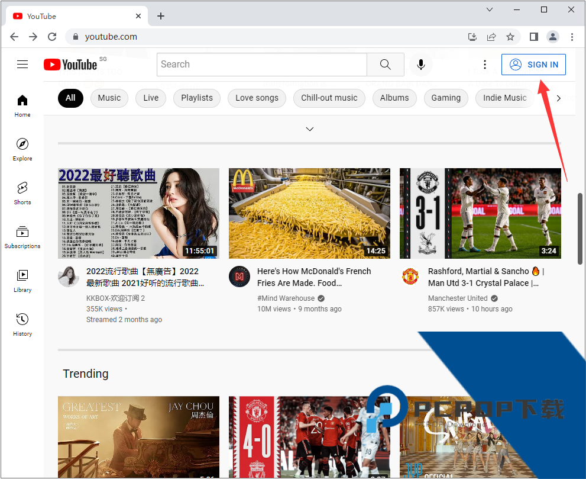Open YouTube settings three-dot menu
This screenshot has width=586, height=479.
pos(485,65)
